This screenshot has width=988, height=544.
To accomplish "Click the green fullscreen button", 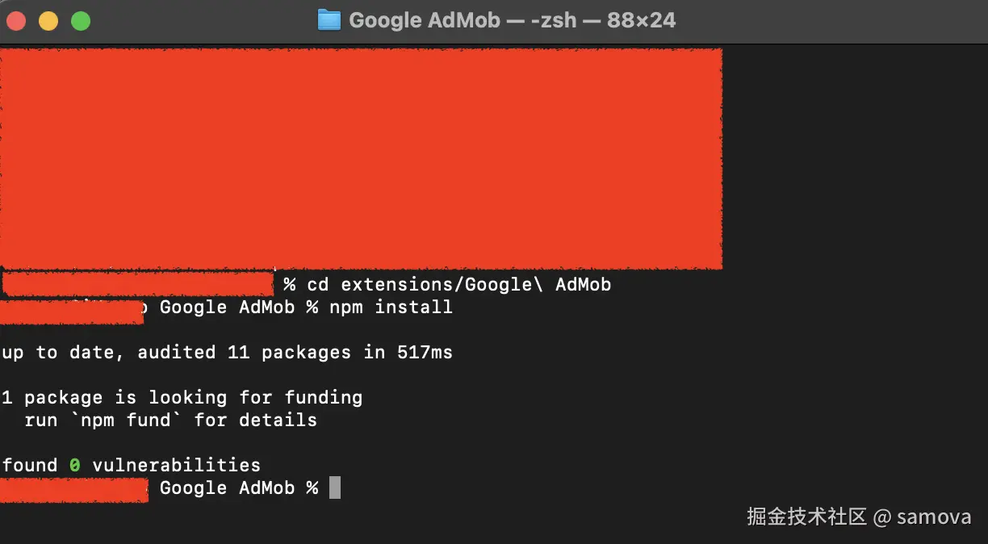I will 80,22.
